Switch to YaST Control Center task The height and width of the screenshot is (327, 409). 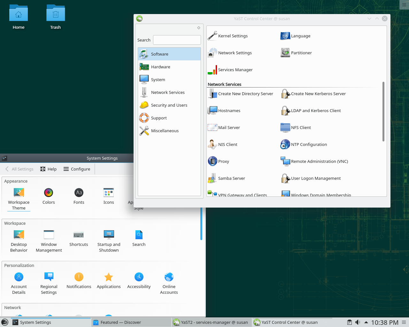(x=292, y=322)
